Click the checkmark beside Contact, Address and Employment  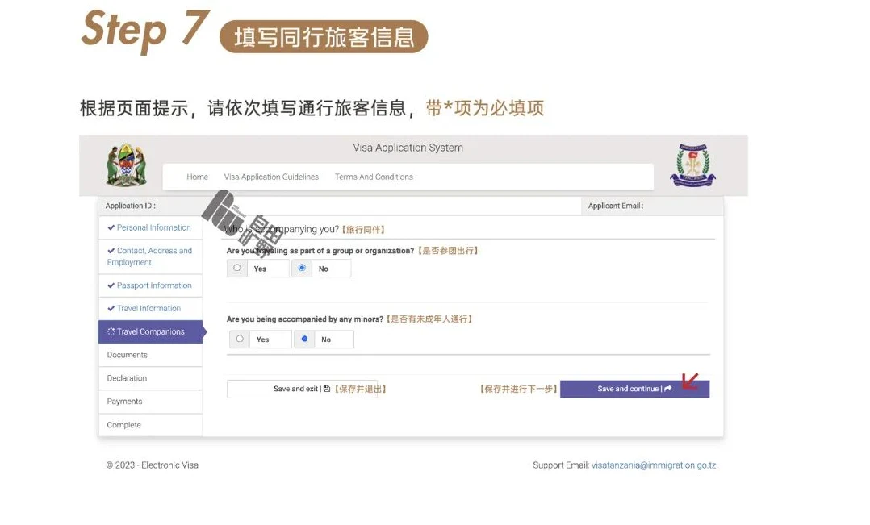[x=111, y=251]
